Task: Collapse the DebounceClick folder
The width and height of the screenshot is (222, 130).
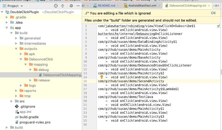Action: point(21,59)
